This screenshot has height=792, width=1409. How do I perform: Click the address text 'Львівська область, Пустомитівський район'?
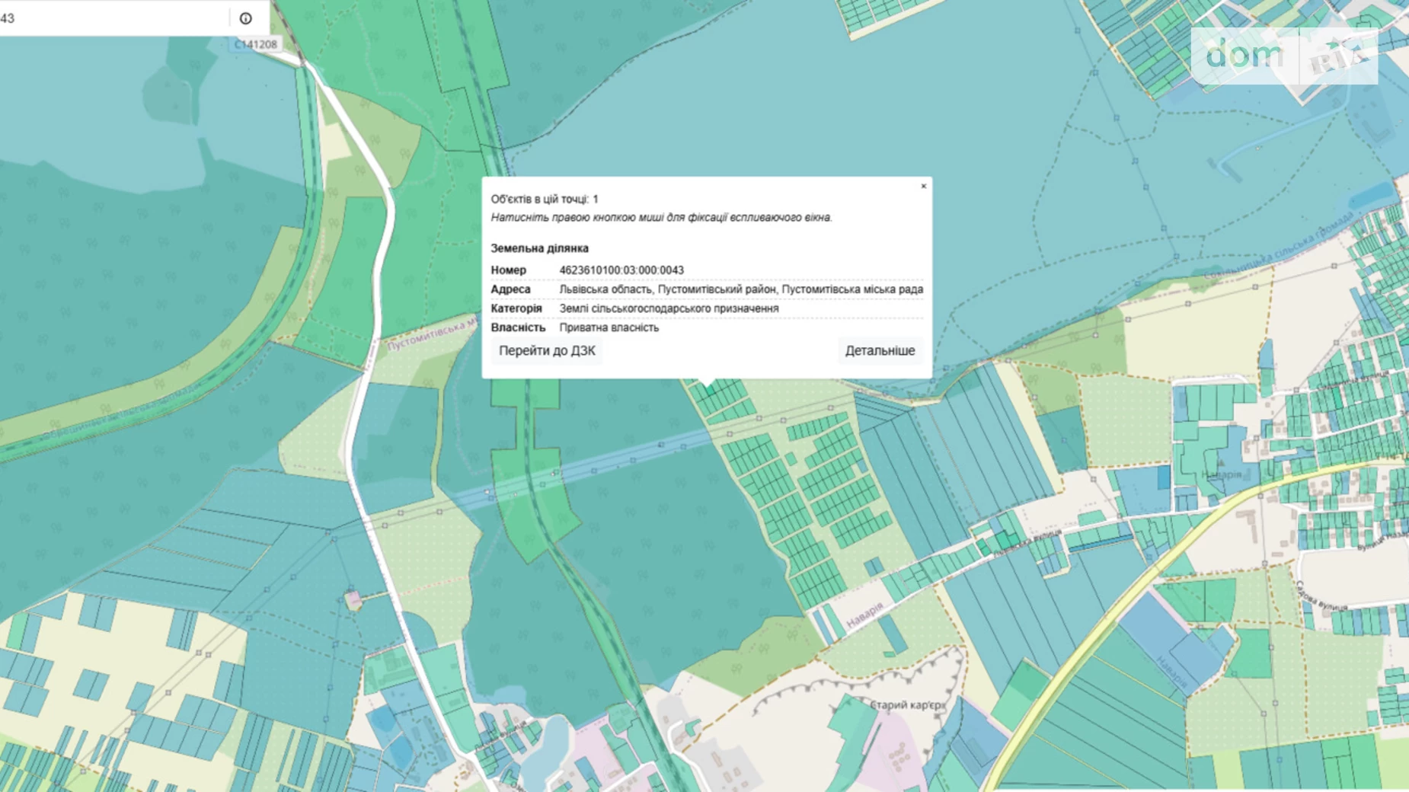click(668, 289)
